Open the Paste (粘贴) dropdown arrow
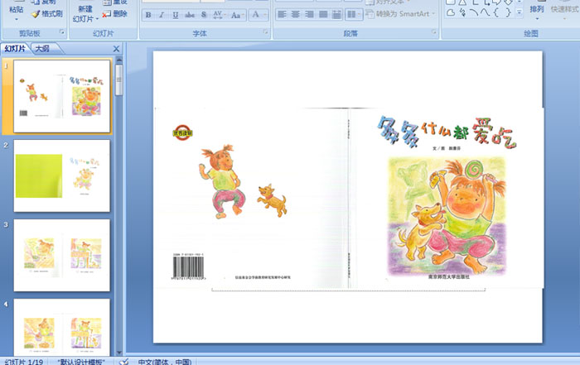580x365 pixels. (x=16, y=19)
